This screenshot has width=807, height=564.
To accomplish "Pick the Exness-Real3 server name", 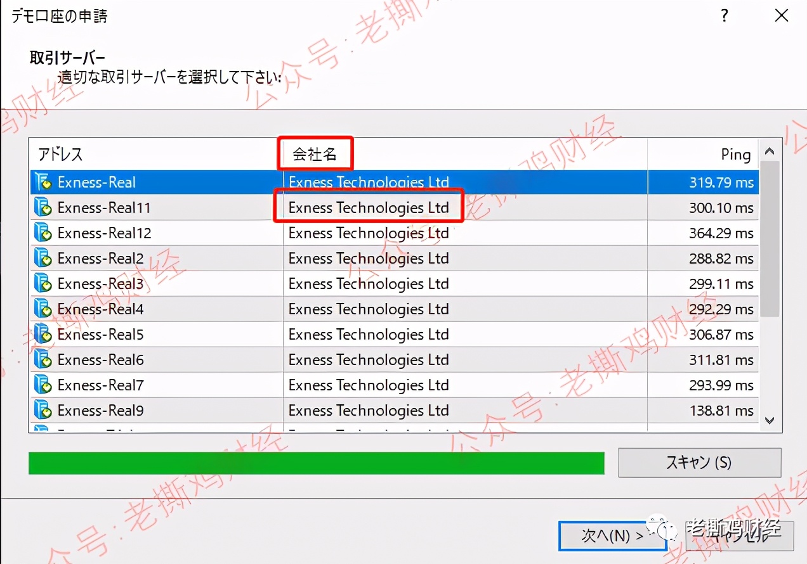I will (x=101, y=284).
